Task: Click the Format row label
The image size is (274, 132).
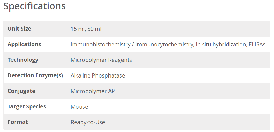Action: [x=18, y=122]
